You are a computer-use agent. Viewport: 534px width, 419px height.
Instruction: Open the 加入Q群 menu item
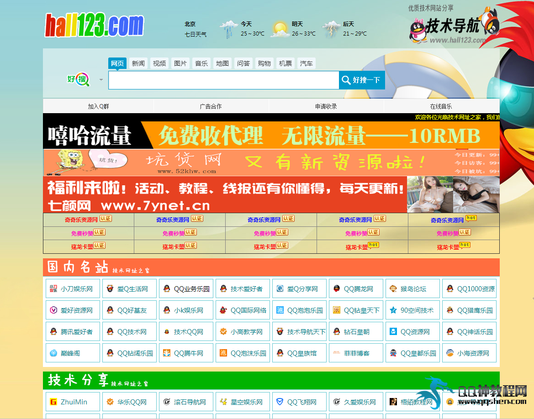pos(98,106)
